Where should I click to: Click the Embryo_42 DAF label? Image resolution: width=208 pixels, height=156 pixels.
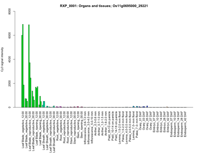pyautogui.click(x=168, y=122)
